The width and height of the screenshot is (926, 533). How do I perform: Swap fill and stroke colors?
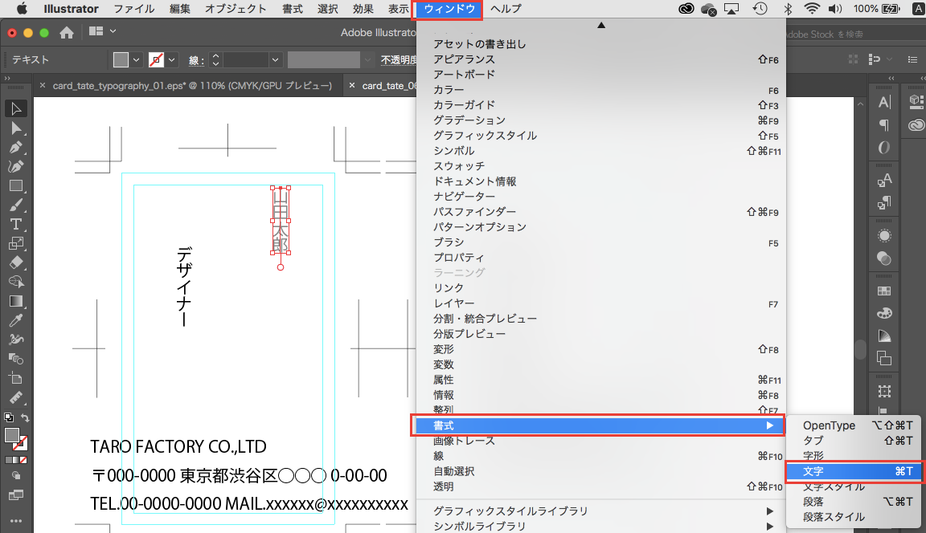[25, 417]
